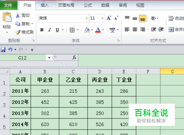The height and width of the screenshot is (135, 184).
Task: Copy selection using the 复制 button
Action: (x=22, y=24)
